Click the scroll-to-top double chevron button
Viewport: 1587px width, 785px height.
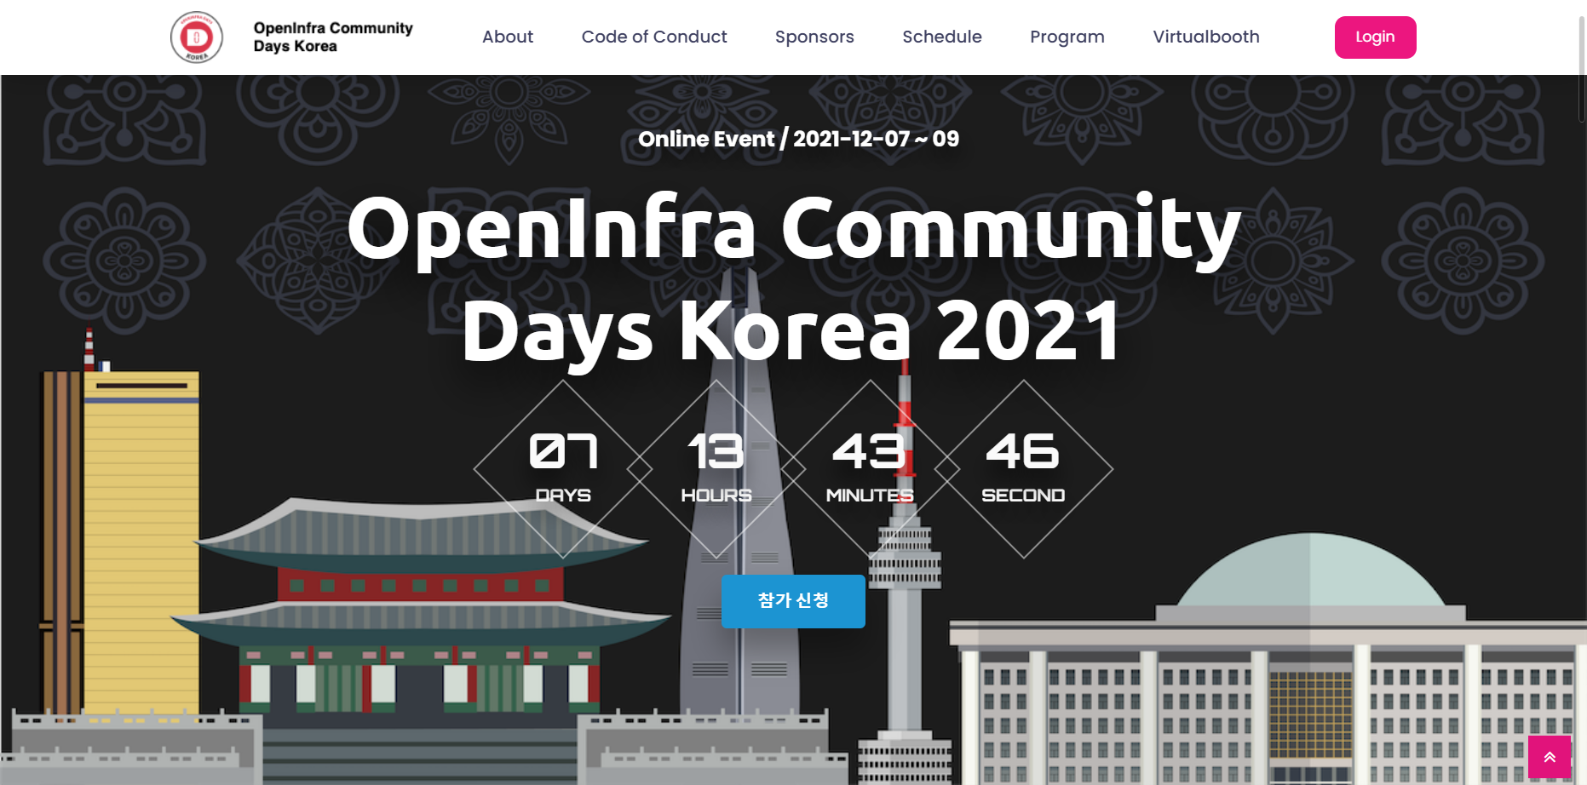1550,757
